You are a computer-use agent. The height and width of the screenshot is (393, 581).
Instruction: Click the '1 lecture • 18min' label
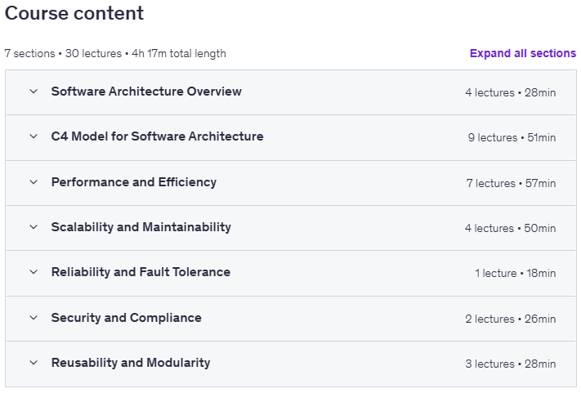[516, 274]
